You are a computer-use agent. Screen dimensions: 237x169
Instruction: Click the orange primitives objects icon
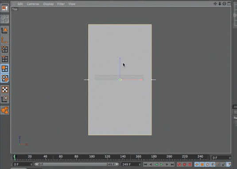click(5, 110)
